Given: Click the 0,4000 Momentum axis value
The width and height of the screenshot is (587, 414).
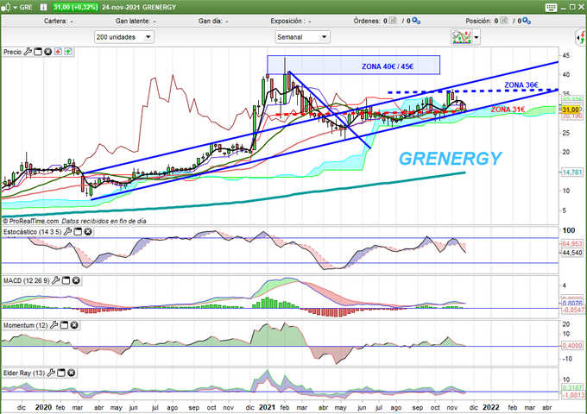Looking at the screenshot, I should point(571,346).
